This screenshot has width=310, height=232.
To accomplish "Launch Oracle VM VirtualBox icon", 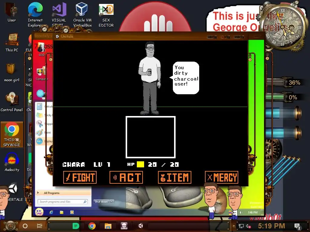I will 82,15.
